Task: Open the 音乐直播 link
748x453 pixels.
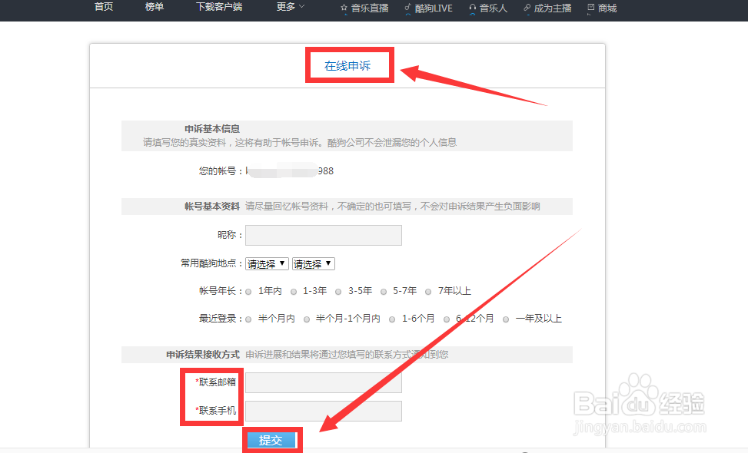Action: (370, 8)
